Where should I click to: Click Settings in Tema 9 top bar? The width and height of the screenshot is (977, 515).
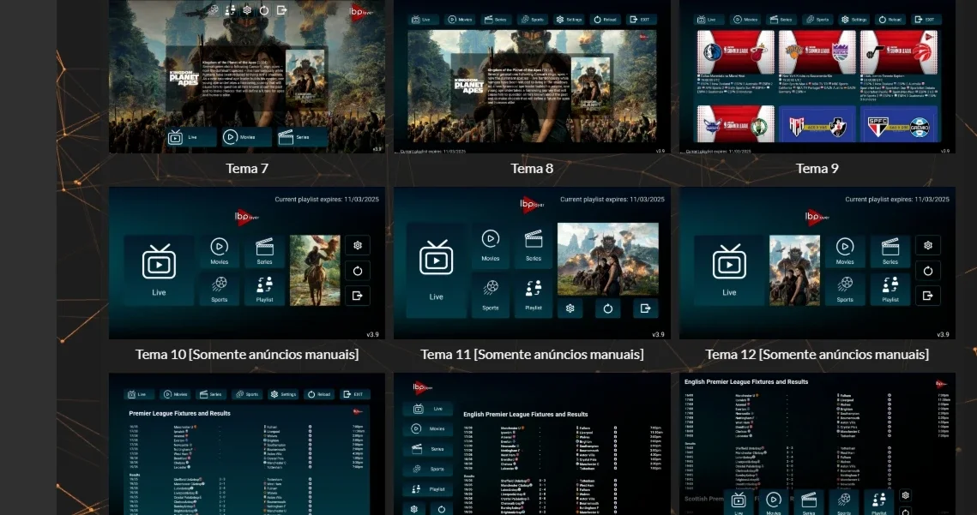coord(854,20)
